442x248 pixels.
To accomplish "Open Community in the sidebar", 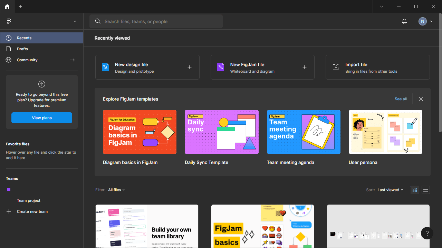I will 42,60.
